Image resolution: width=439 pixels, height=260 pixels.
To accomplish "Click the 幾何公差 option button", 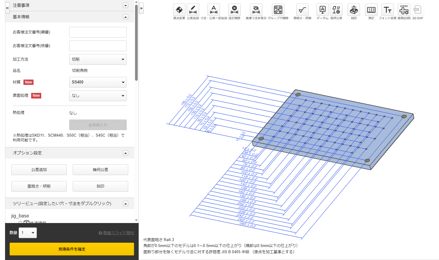I will [100, 170].
